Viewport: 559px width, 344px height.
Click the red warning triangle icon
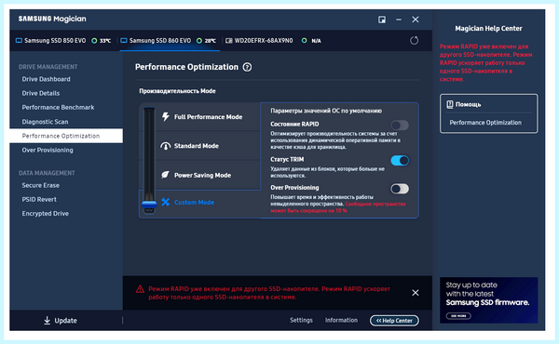pyautogui.click(x=140, y=289)
